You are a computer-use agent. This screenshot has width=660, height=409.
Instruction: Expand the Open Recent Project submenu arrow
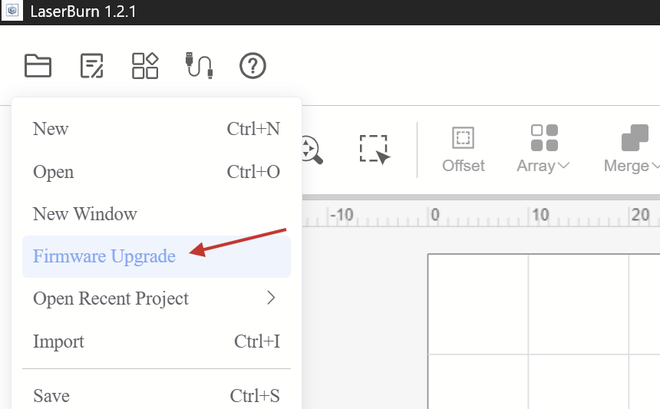(271, 298)
